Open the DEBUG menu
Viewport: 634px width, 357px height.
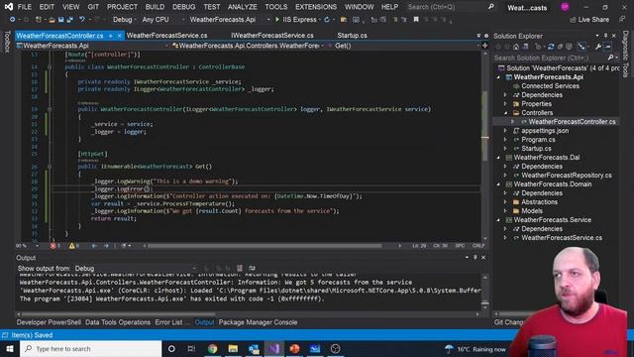pyautogui.click(x=183, y=7)
